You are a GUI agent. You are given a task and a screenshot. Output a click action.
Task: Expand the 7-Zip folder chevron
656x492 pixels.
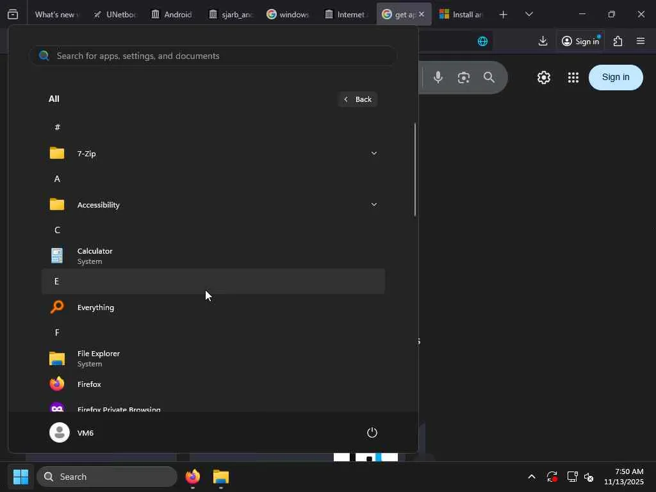coord(374,153)
